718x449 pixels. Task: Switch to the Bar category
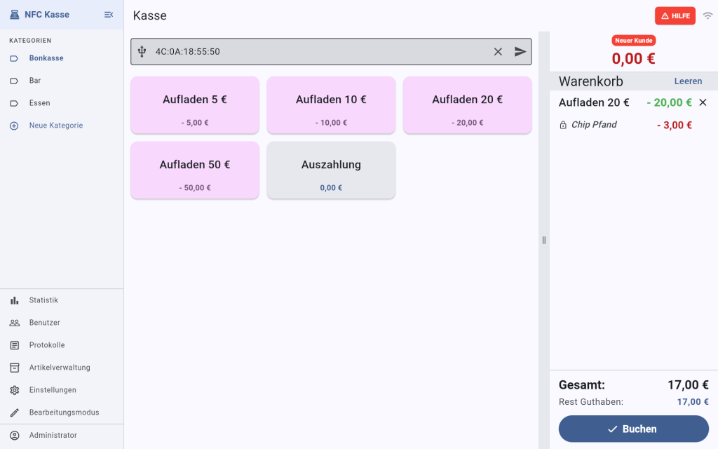tap(62, 81)
